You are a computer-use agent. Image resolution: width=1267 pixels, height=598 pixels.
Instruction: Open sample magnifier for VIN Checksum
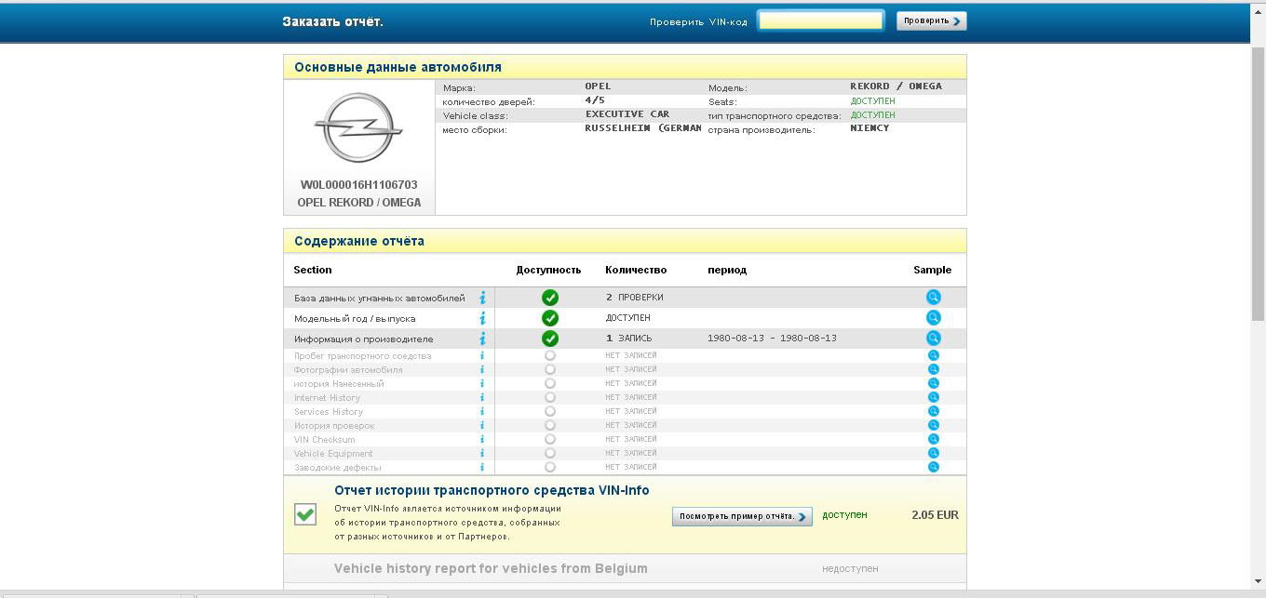(933, 439)
